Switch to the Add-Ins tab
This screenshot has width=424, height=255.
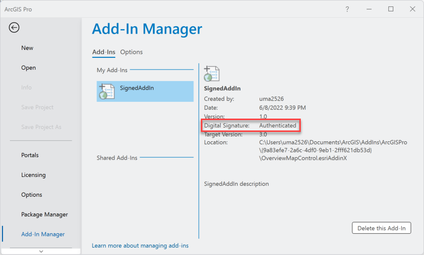tap(104, 52)
